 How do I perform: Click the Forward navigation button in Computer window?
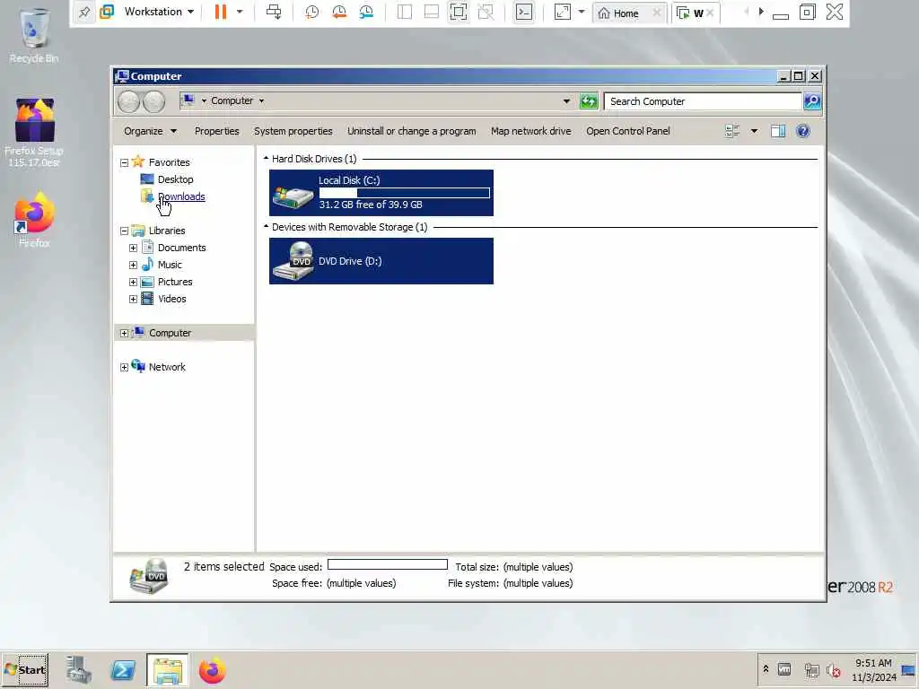click(154, 101)
